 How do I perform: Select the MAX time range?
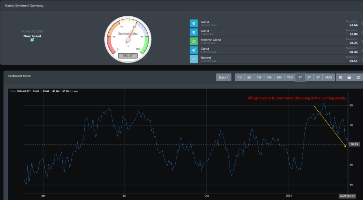pos(329,78)
